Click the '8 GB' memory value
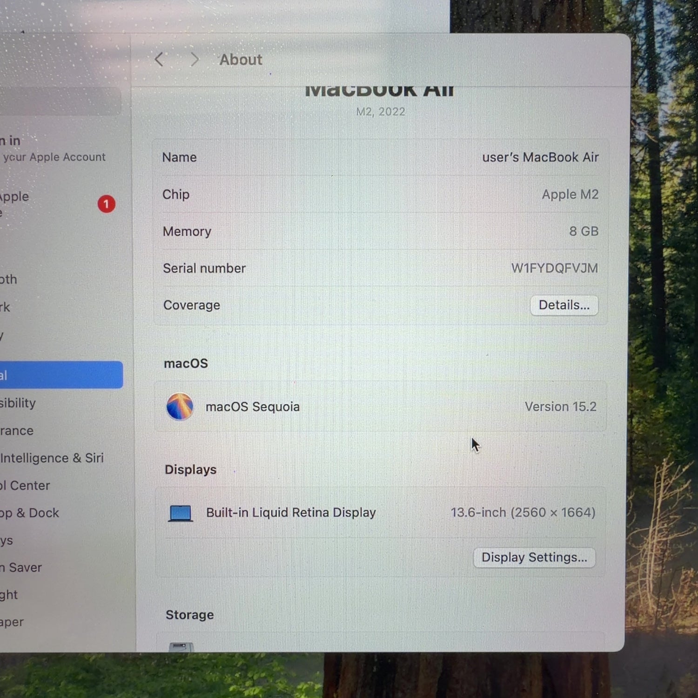Viewport: 698px width, 698px height. pyautogui.click(x=584, y=231)
